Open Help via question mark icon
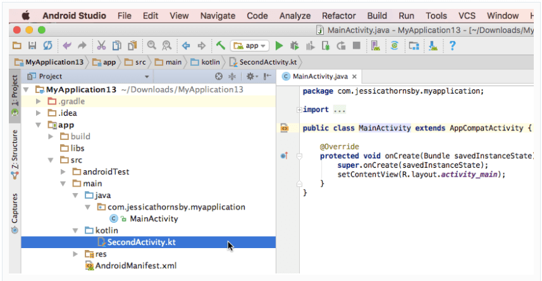Viewport: 542px width, 281px height. [x=452, y=46]
